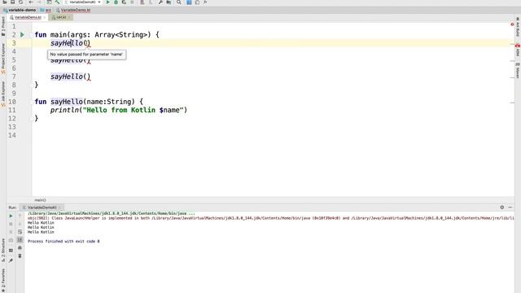Click the Restore Layout icon in the Run panel

click(11, 250)
